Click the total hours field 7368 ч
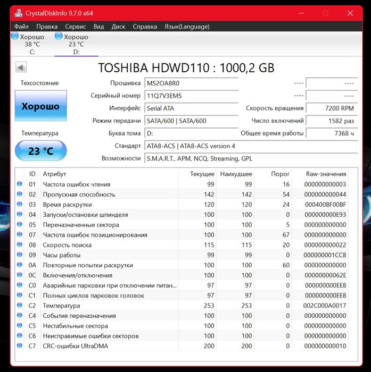This screenshot has height=372, width=371. (x=332, y=133)
